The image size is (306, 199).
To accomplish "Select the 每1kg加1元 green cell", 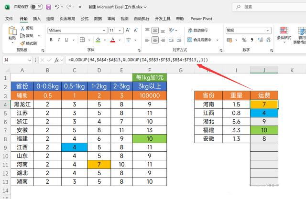I will coord(150,77).
